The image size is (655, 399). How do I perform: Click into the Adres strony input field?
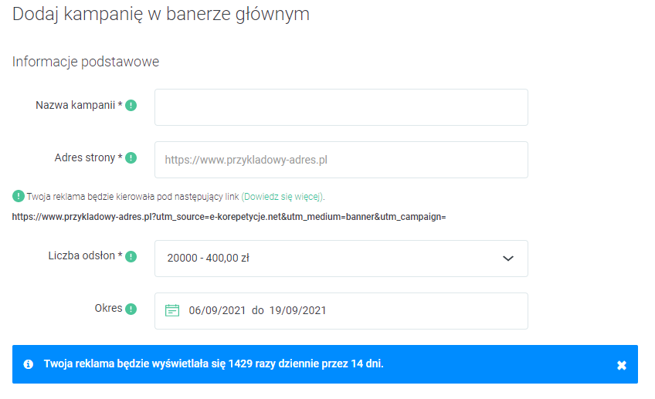point(341,160)
